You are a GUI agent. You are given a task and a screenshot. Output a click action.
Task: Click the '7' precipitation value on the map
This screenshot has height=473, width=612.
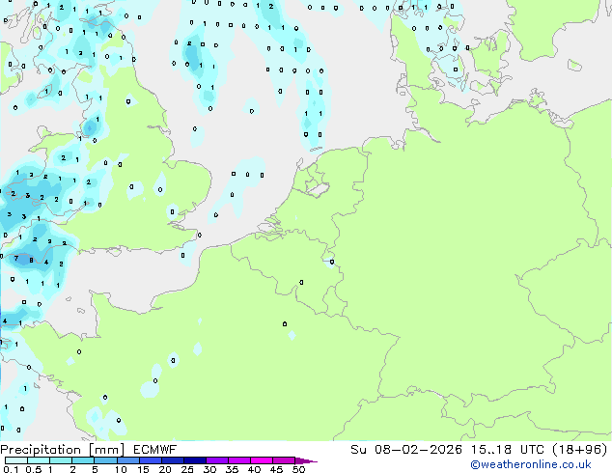(16, 258)
